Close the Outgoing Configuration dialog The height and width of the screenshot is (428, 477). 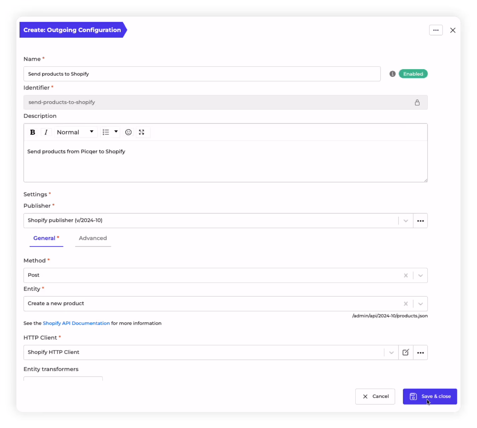[453, 30]
